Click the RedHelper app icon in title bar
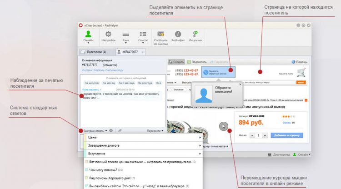 point(81,25)
